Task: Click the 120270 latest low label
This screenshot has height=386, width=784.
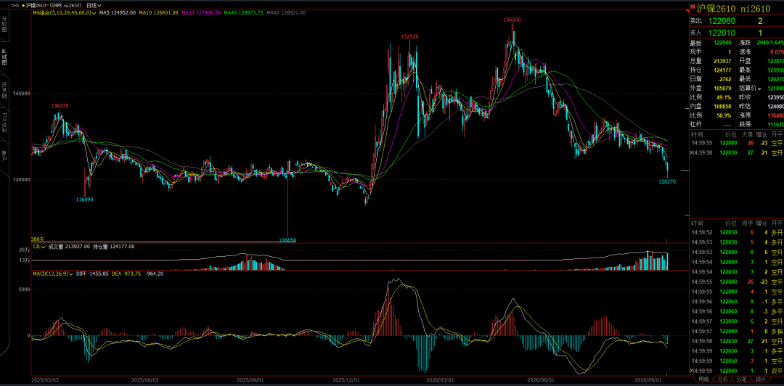Action: tap(667, 182)
